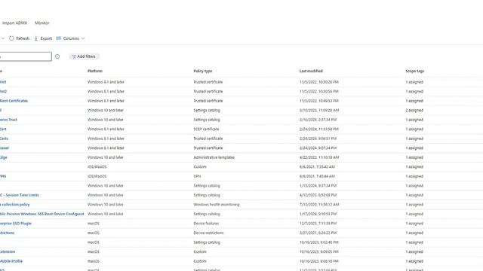Viewport: 483px width, 271px height.
Task: Click the 12/7/2023 last modified date
Action: click(318, 224)
